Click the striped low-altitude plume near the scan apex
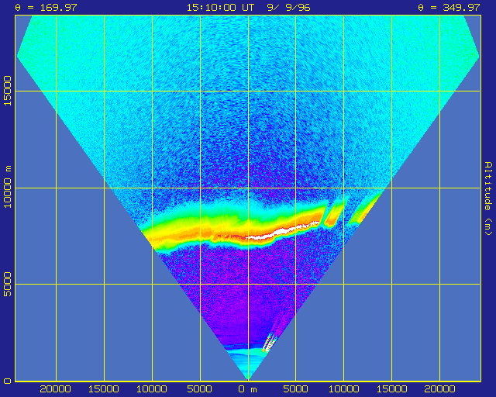Image resolution: width=496 pixels, height=397 pixels. tap(270, 343)
